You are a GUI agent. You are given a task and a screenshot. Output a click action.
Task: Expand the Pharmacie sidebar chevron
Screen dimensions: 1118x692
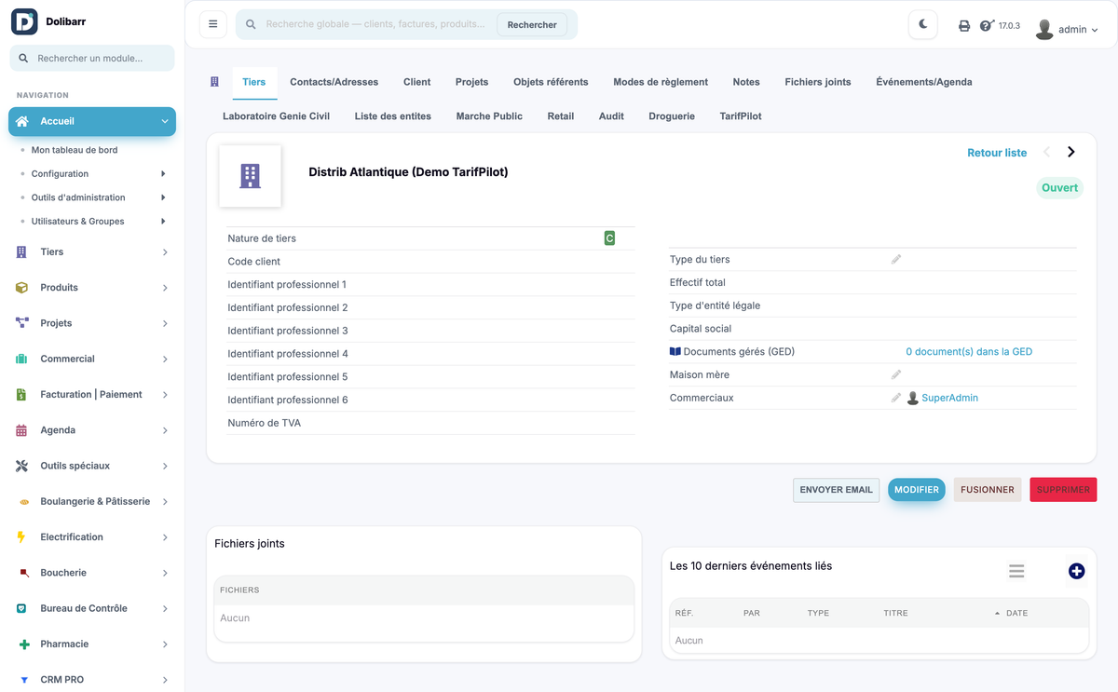pos(165,645)
